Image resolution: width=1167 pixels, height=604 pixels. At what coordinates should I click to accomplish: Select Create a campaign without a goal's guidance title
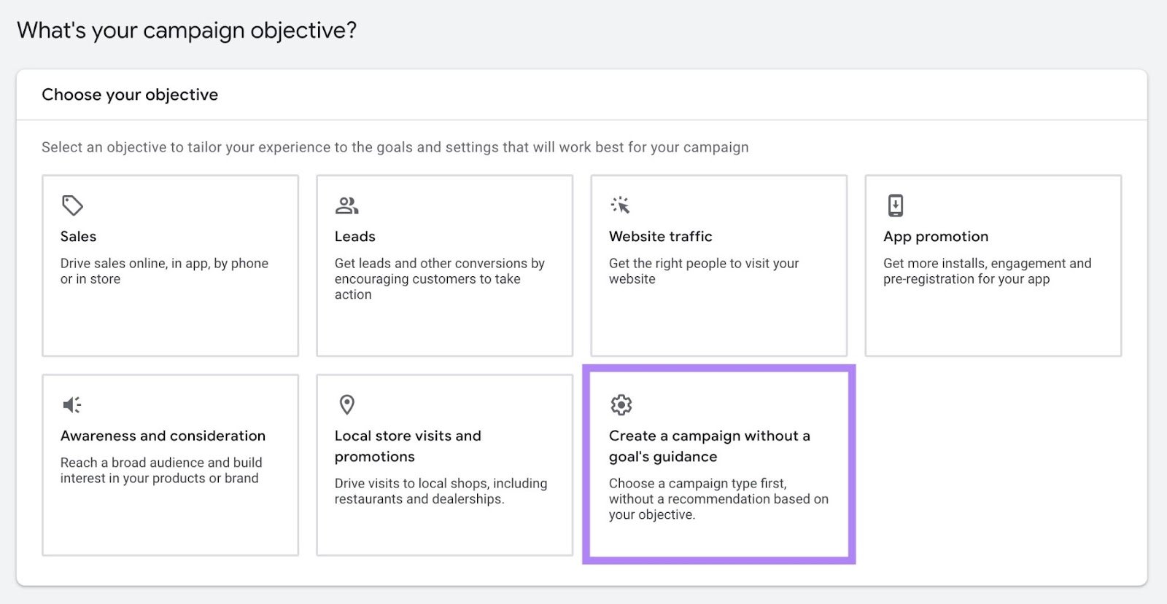(710, 446)
